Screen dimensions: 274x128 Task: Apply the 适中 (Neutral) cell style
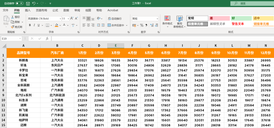click(263, 18)
